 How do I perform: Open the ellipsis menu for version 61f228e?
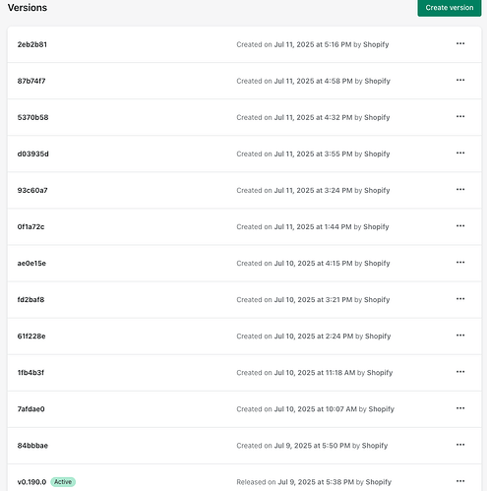460,335
